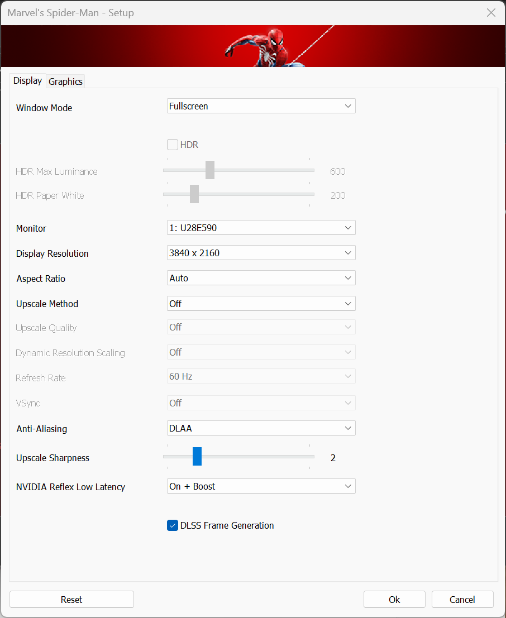
Task: Click the Upscale Sharpness value 2
Action: tap(333, 458)
